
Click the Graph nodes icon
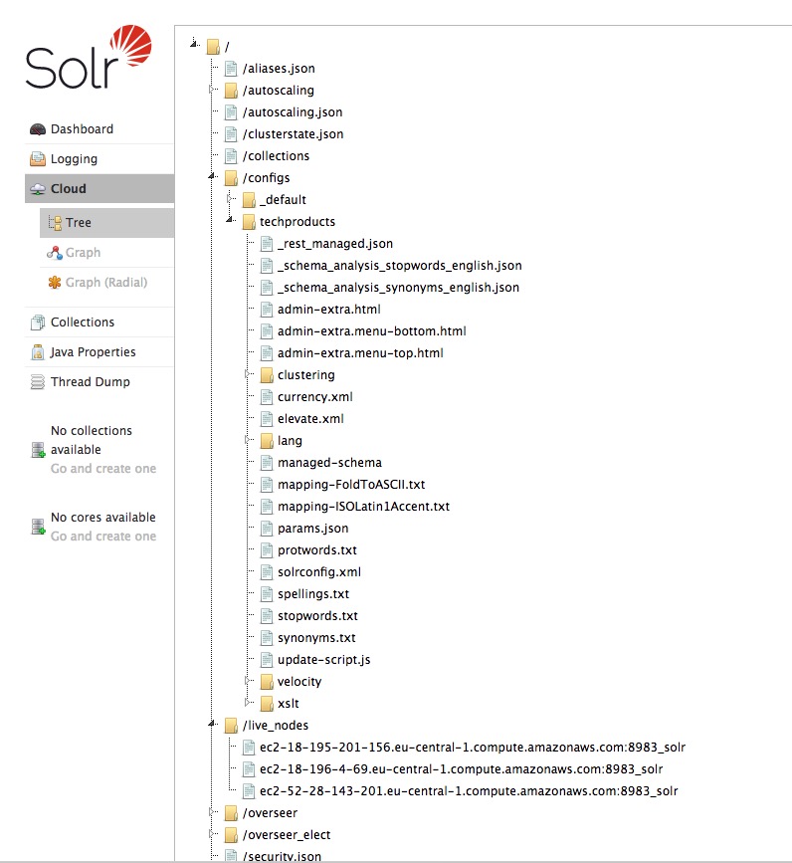click(55, 253)
